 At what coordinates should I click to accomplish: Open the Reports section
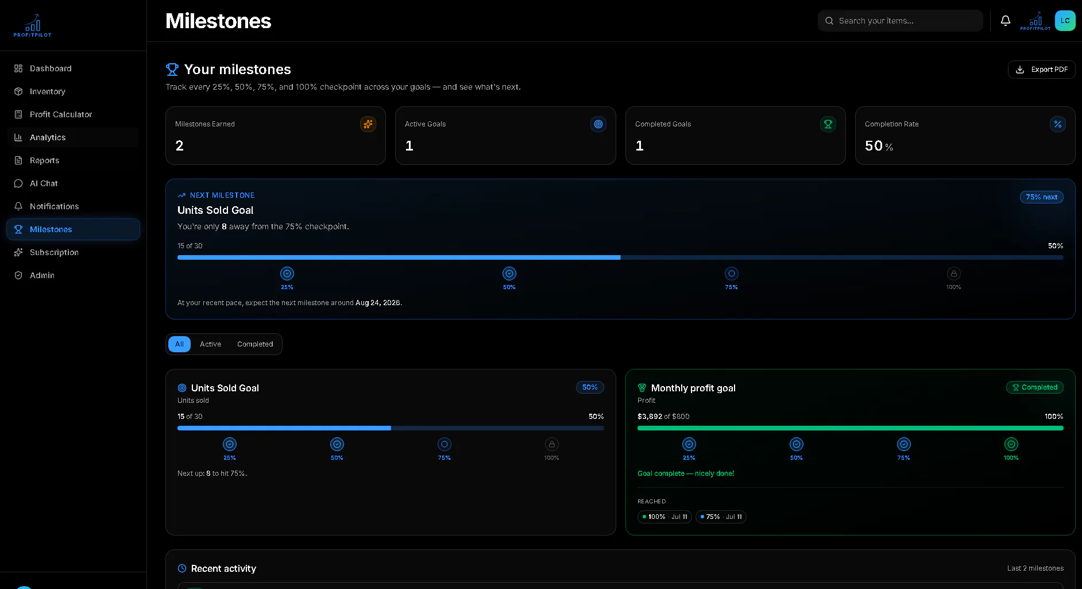73,160
